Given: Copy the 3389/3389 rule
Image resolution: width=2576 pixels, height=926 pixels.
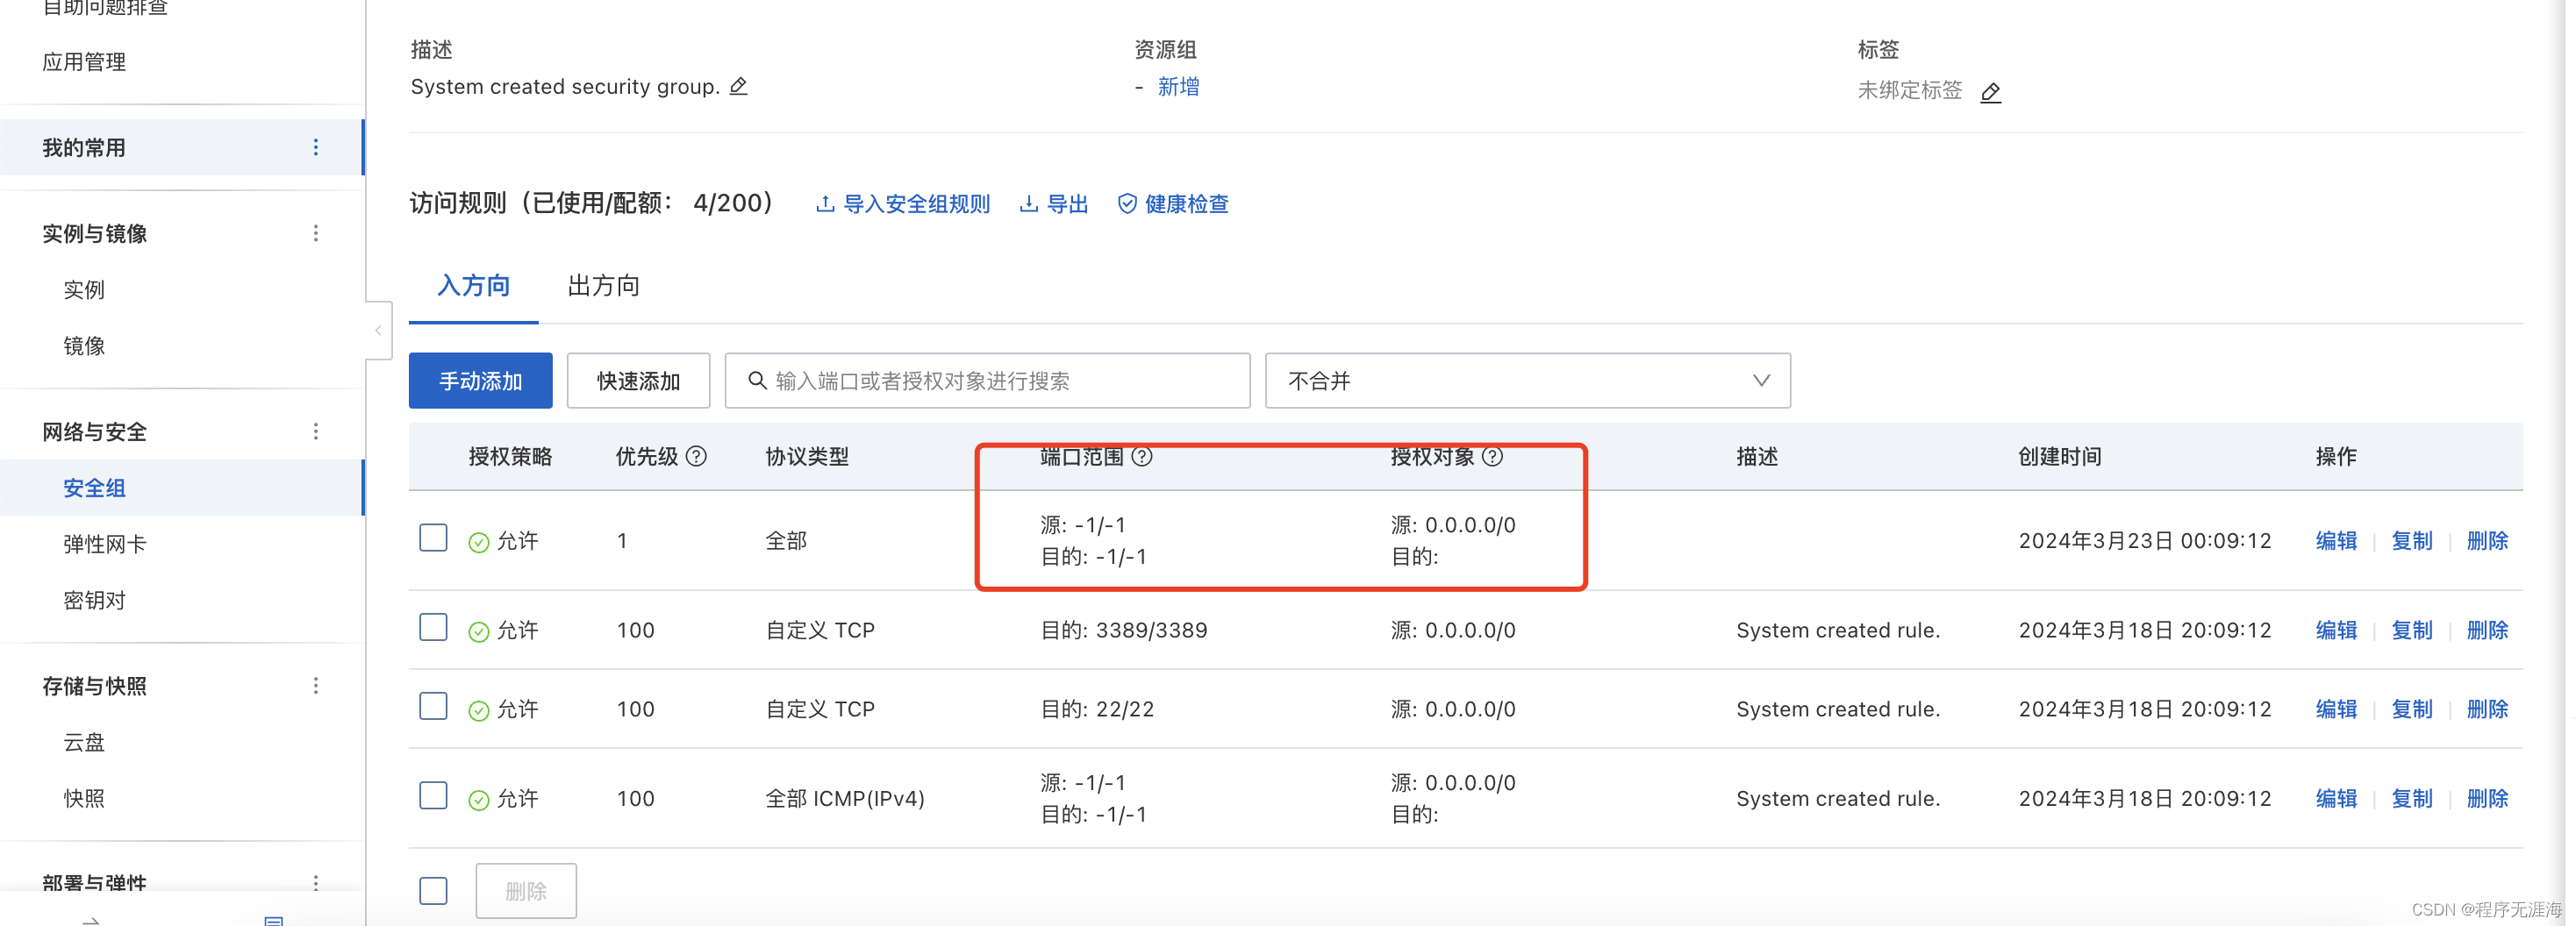Looking at the screenshot, I should 2411,630.
